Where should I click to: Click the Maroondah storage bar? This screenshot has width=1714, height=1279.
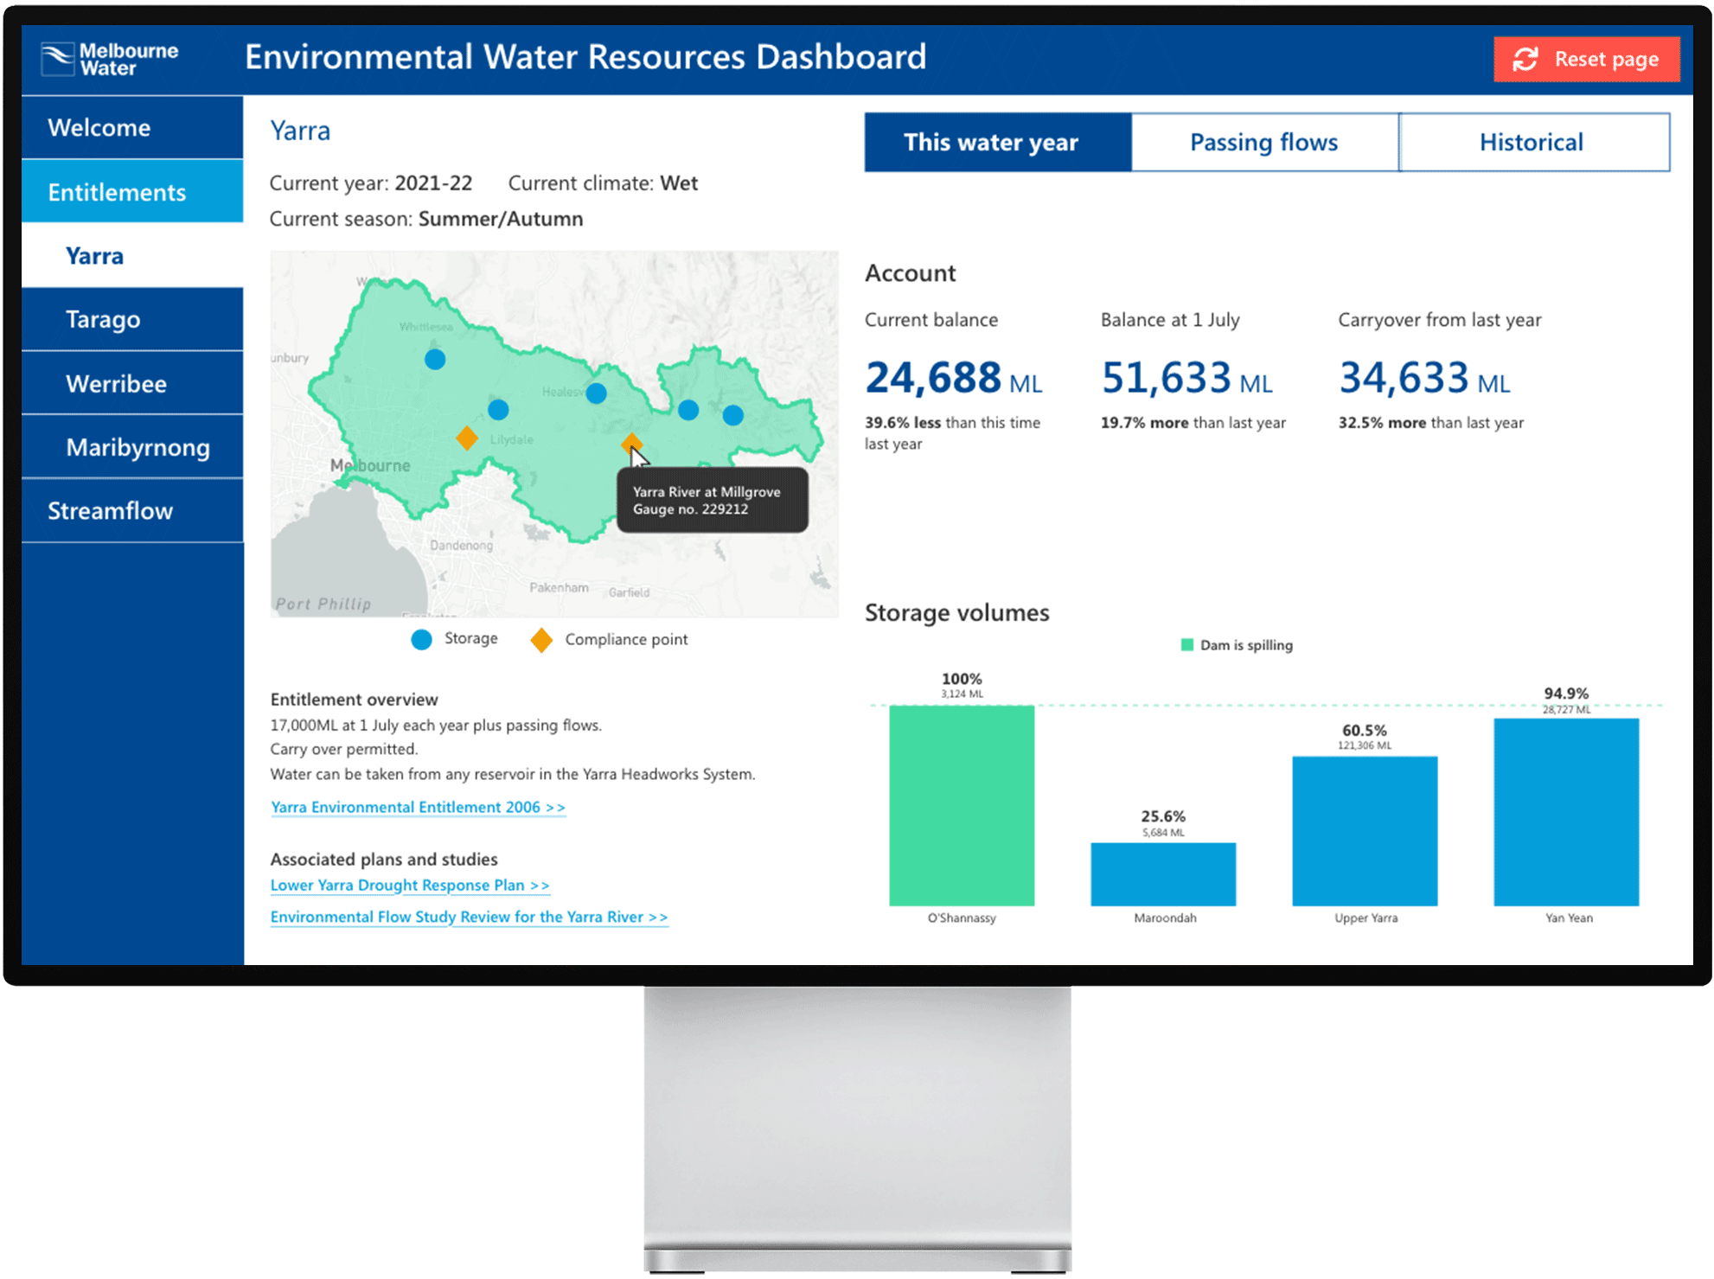[1163, 874]
